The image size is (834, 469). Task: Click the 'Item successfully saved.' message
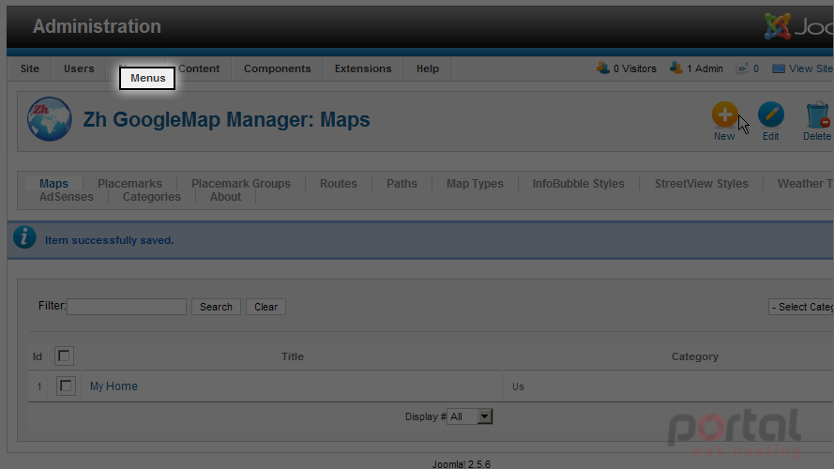[109, 240]
